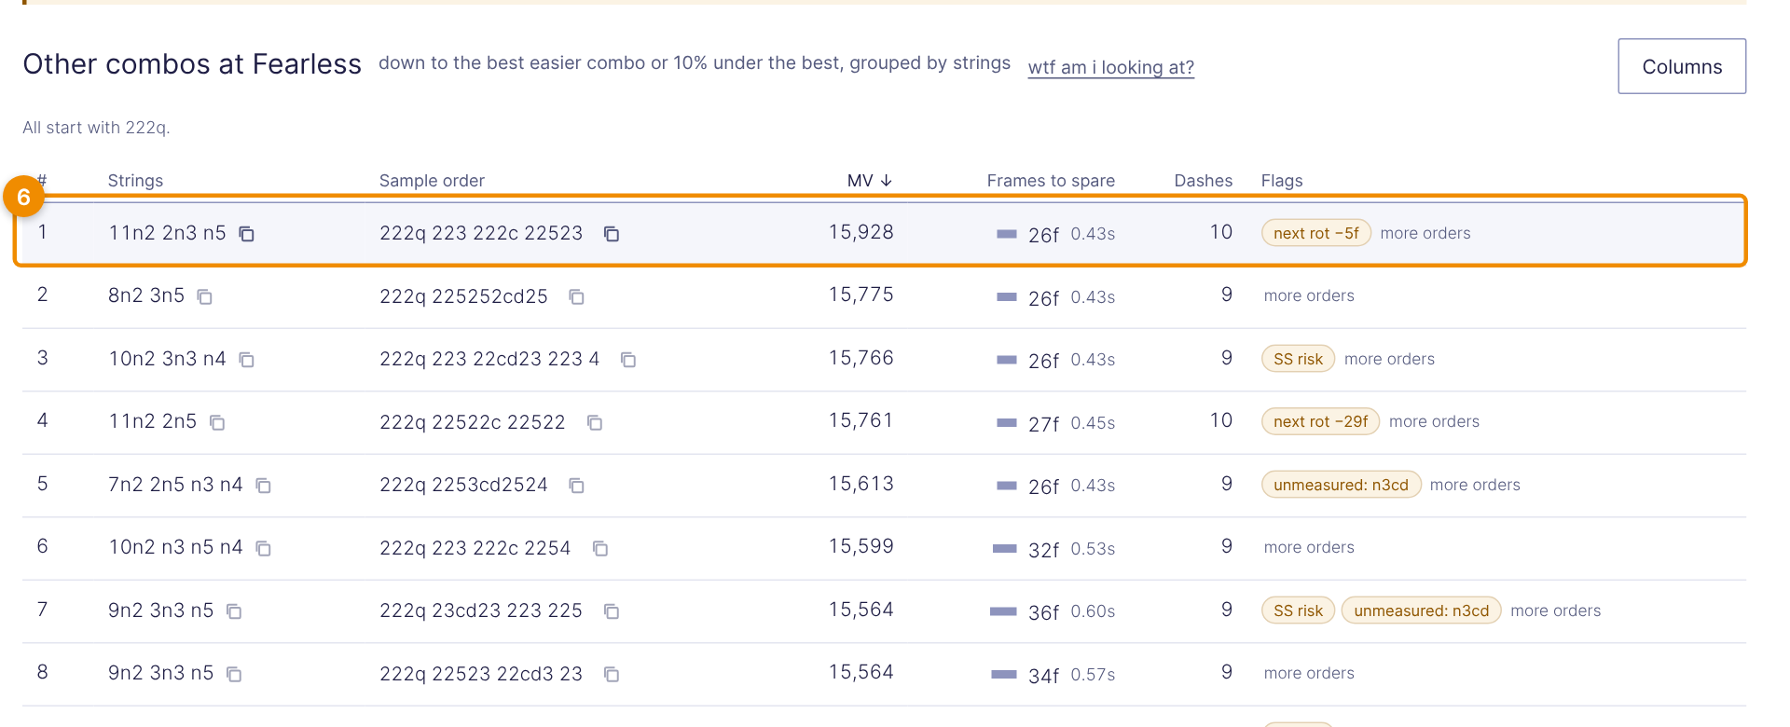Image resolution: width=1790 pixels, height=727 pixels.
Task: Show more orders for 10n2 n3 n5 n4
Action: pyautogui.click(x=1309, y=547)
